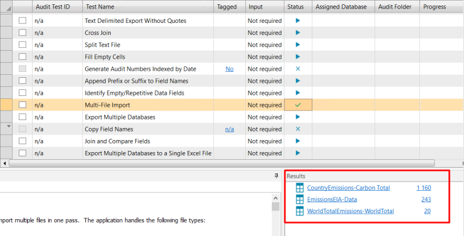Sort by the Assigned Database column header

[343, 7]
